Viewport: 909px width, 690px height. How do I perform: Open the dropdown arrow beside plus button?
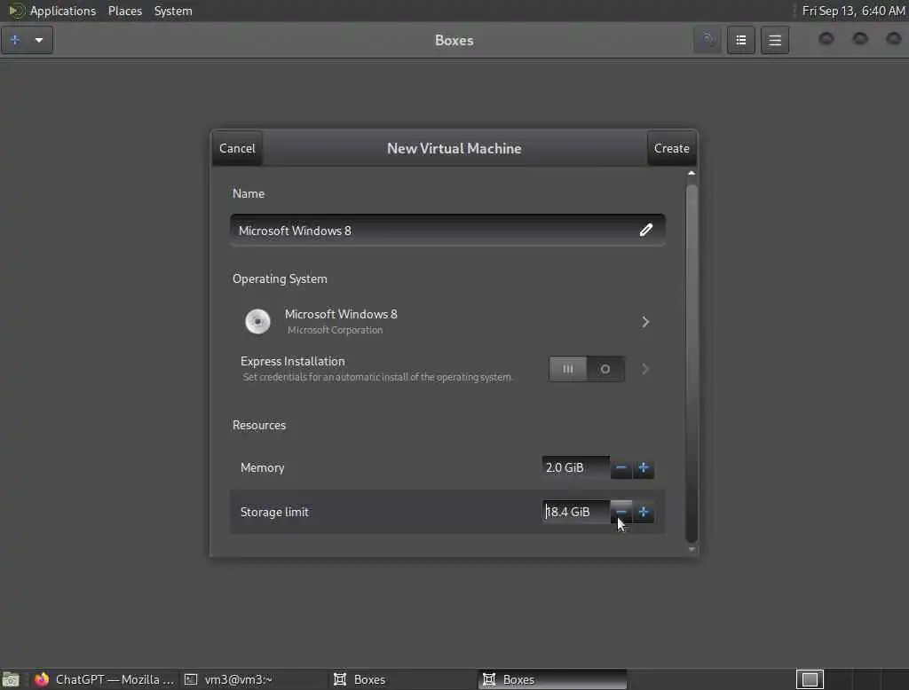(39, 40)
